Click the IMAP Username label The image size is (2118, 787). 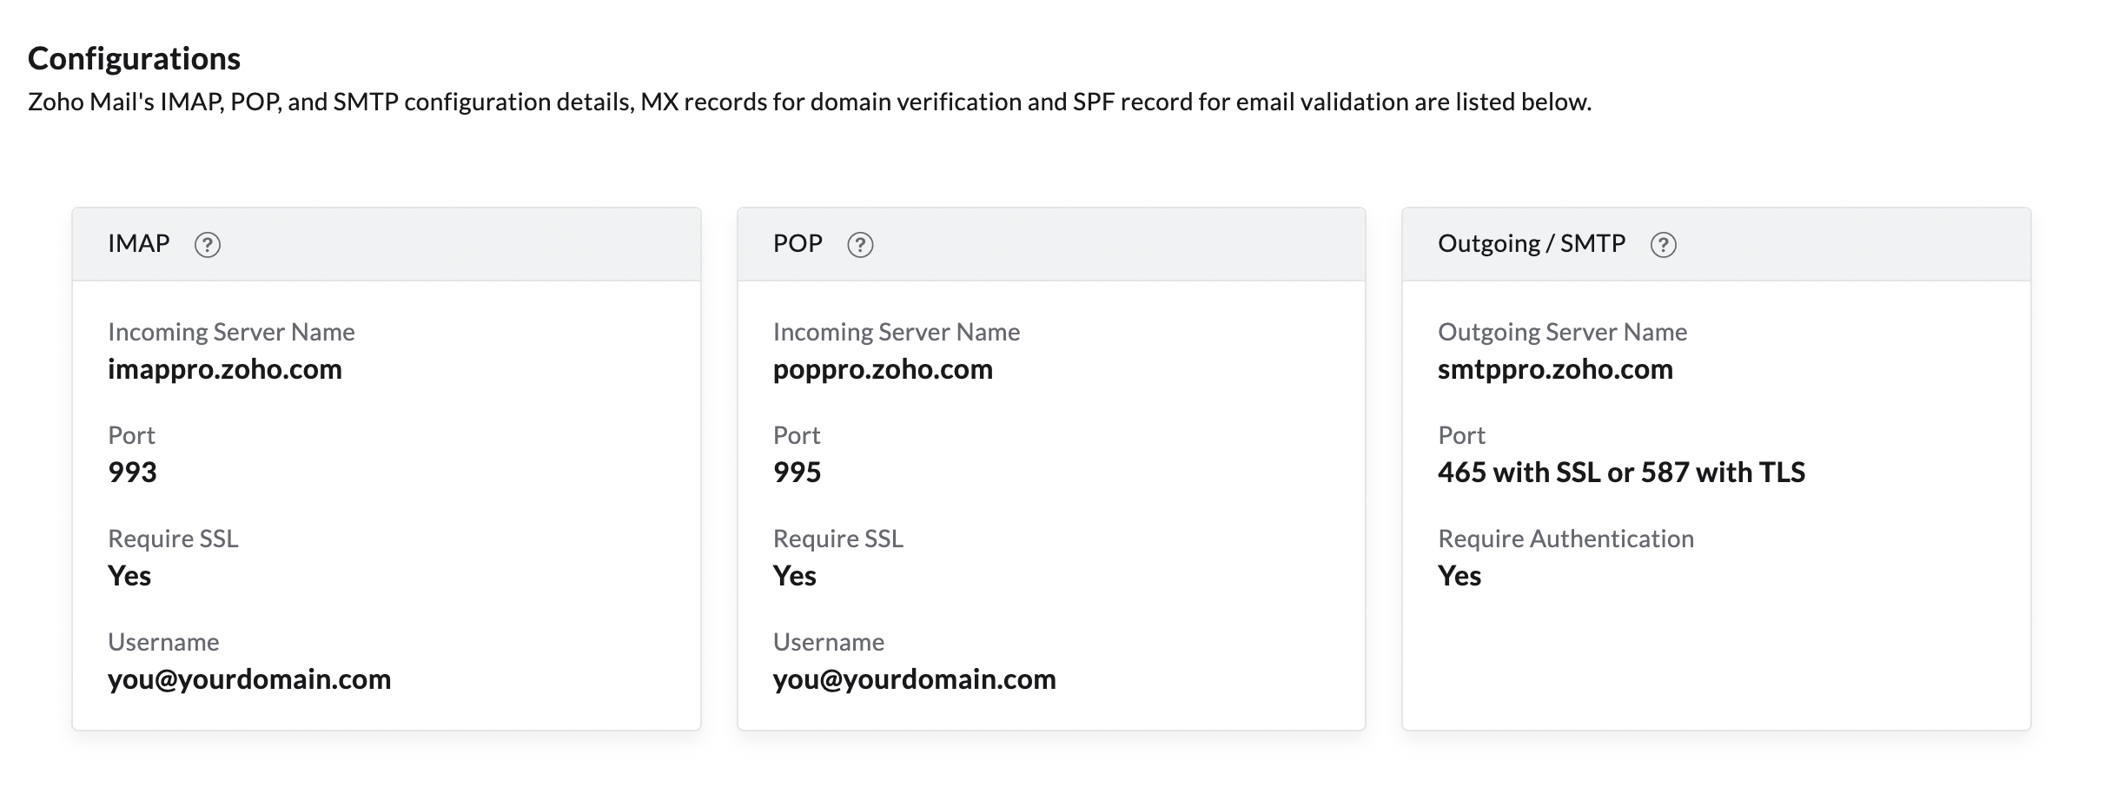click(x=163, y=642)
